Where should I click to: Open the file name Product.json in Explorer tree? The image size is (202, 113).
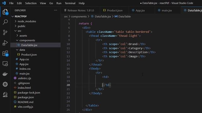pos(29,55)
